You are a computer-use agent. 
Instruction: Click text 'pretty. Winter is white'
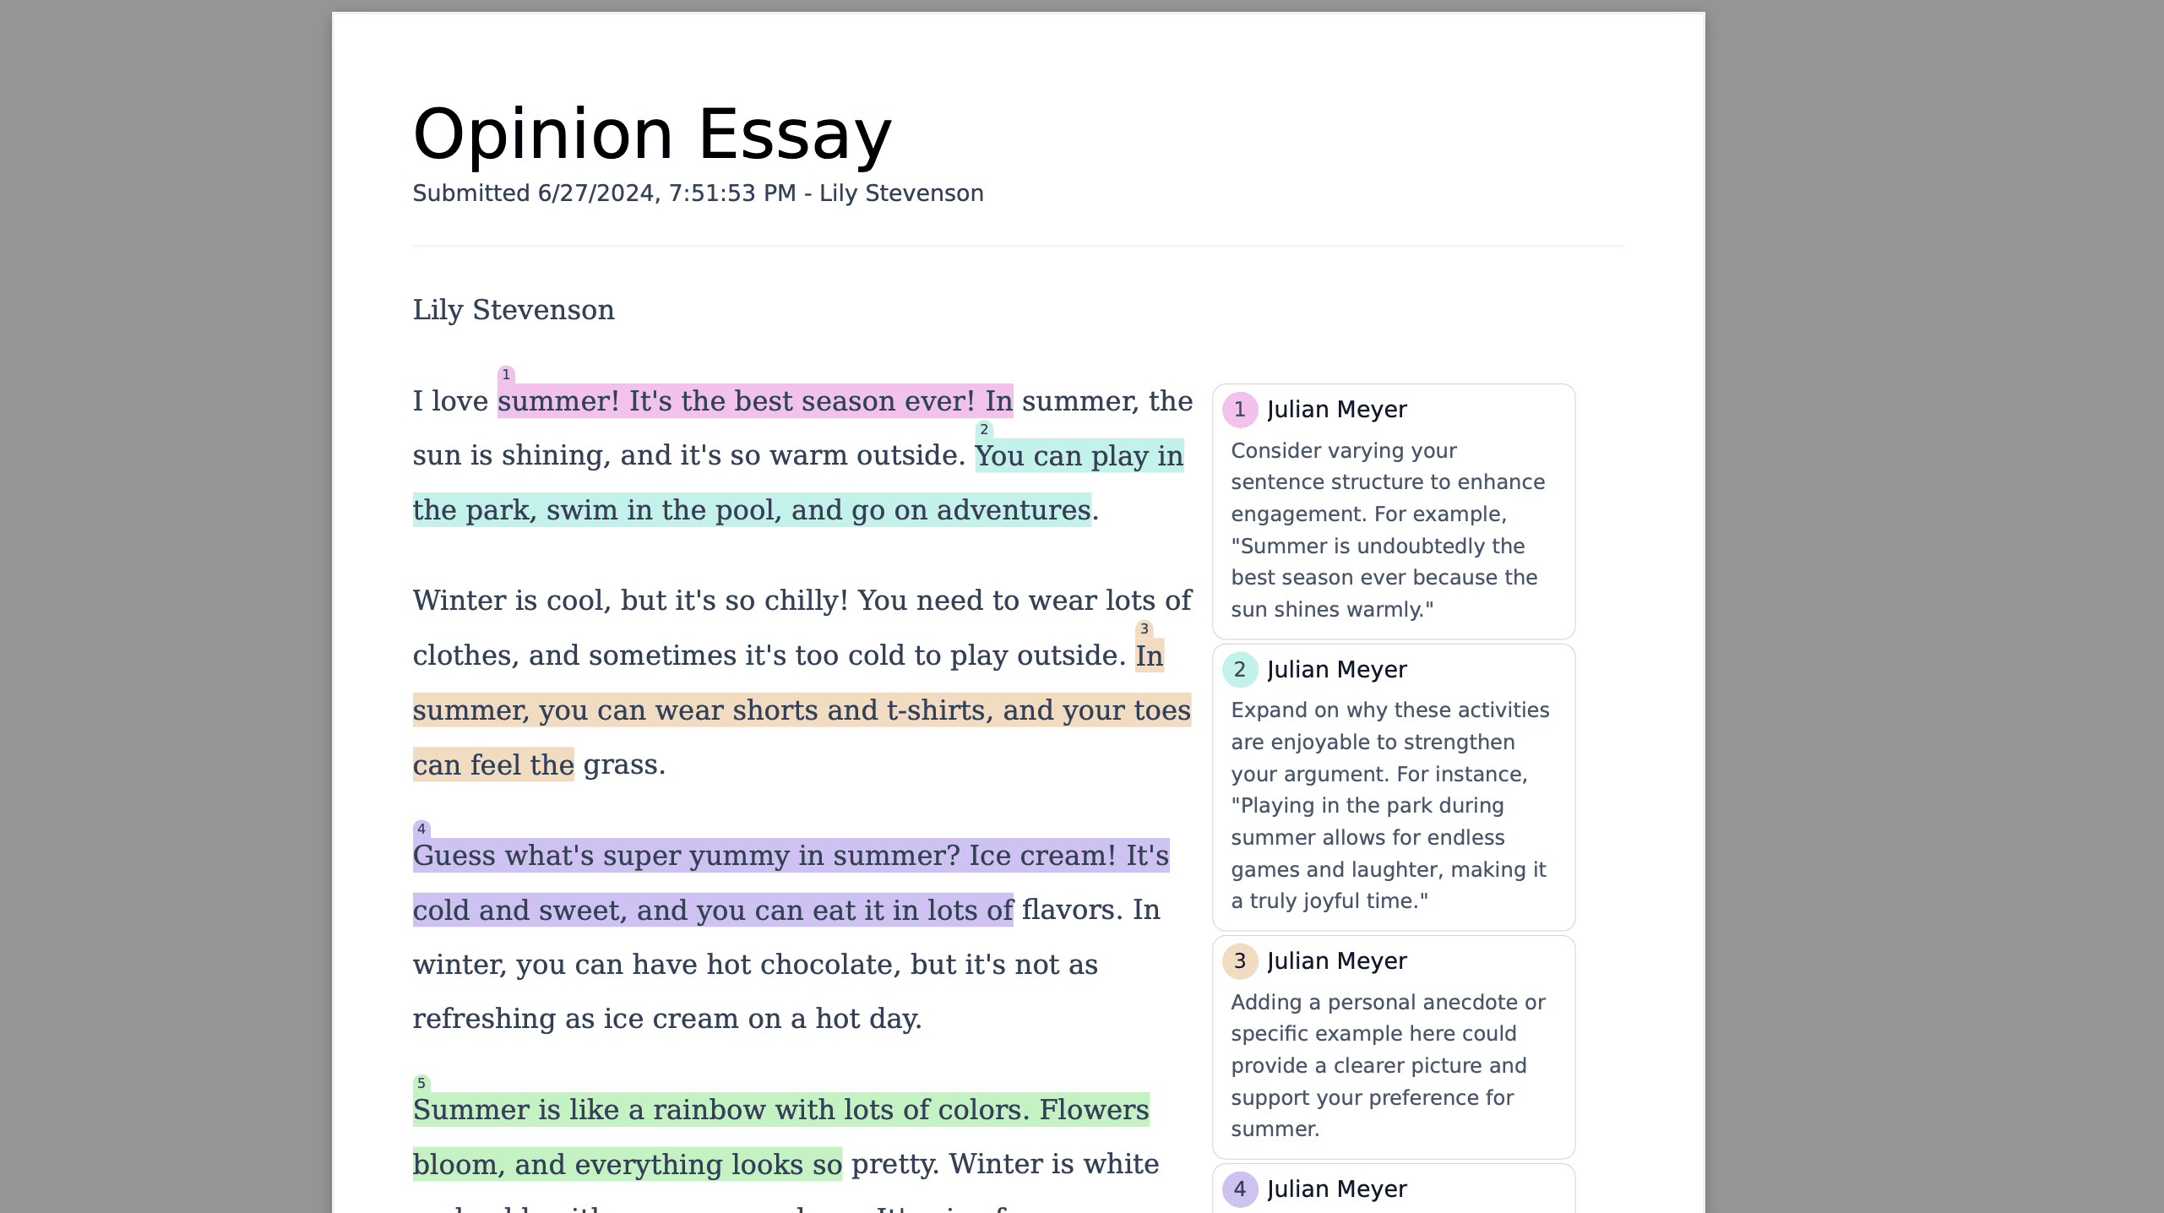(x=1005, y=1164)
